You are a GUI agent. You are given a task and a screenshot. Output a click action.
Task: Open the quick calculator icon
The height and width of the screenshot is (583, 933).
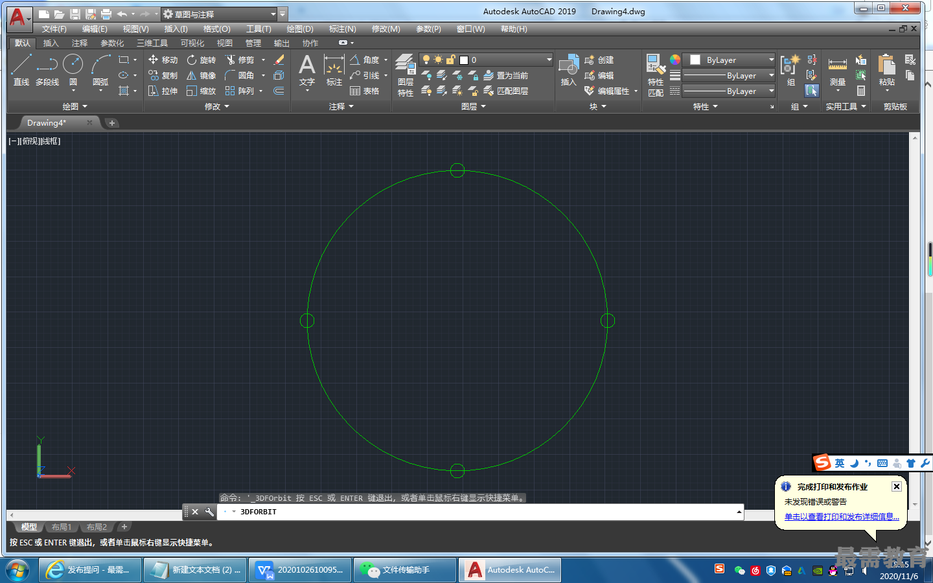click(x=861, y=91)
